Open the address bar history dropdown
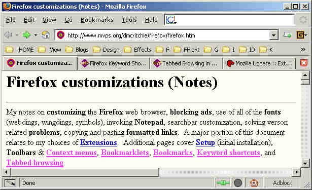The image size is (312, 190). [274, 35]
